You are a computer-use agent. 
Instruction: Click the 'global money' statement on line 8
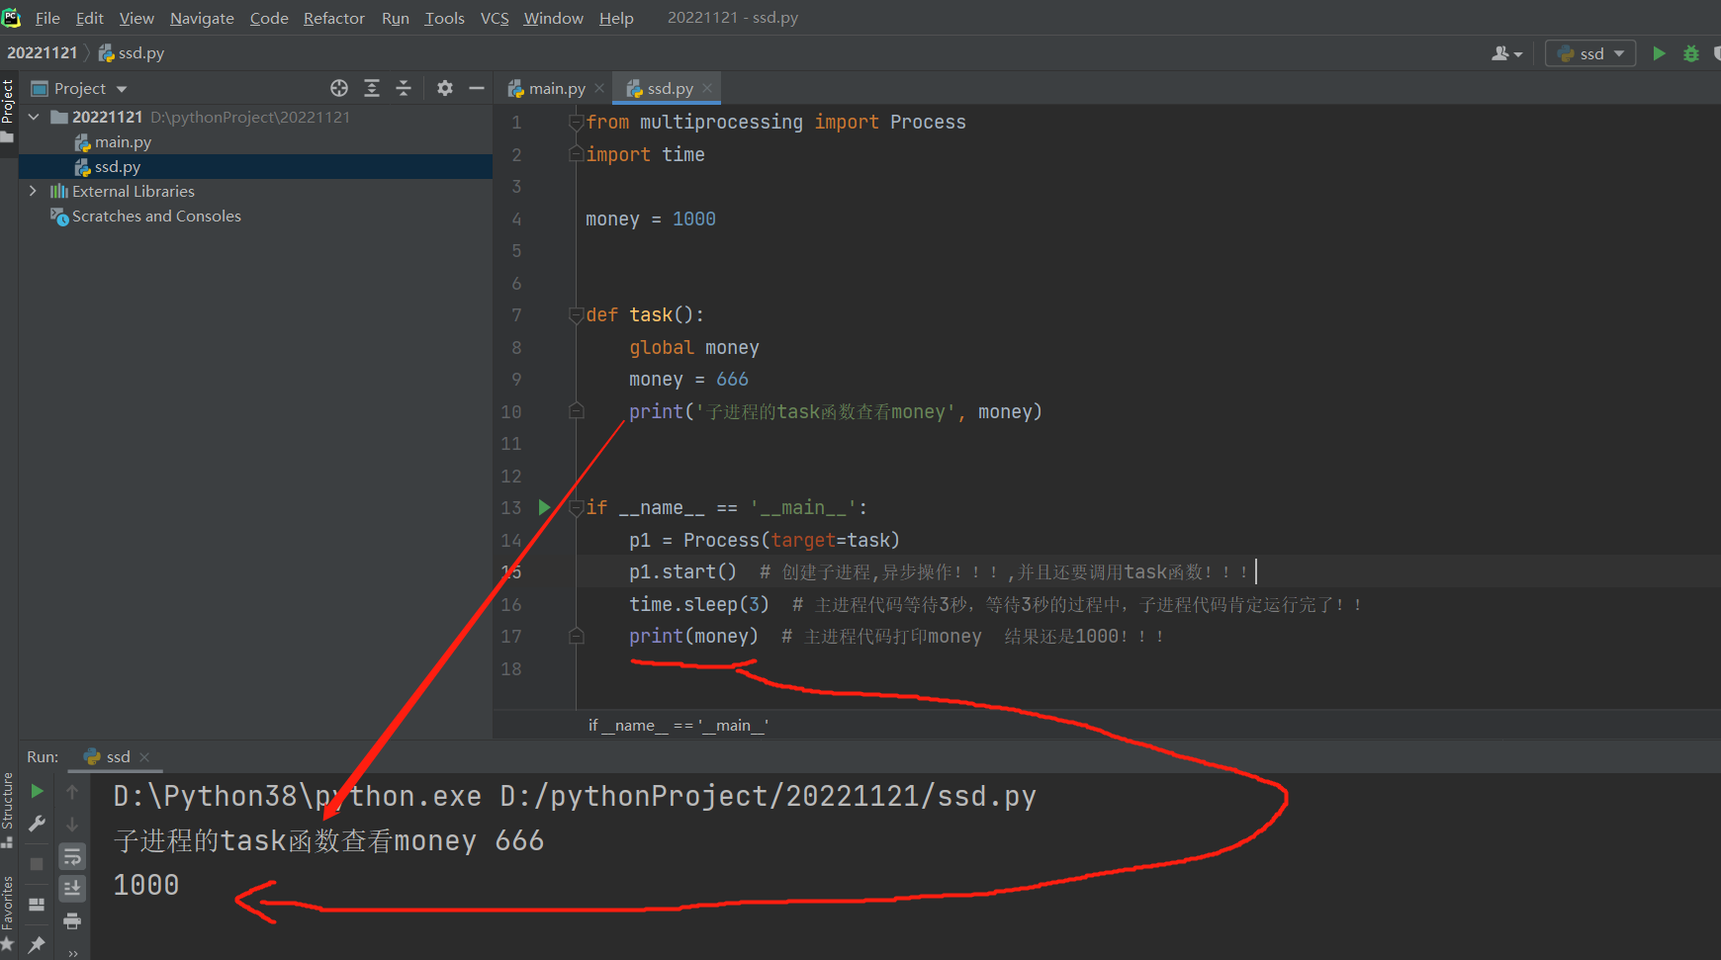694,347
